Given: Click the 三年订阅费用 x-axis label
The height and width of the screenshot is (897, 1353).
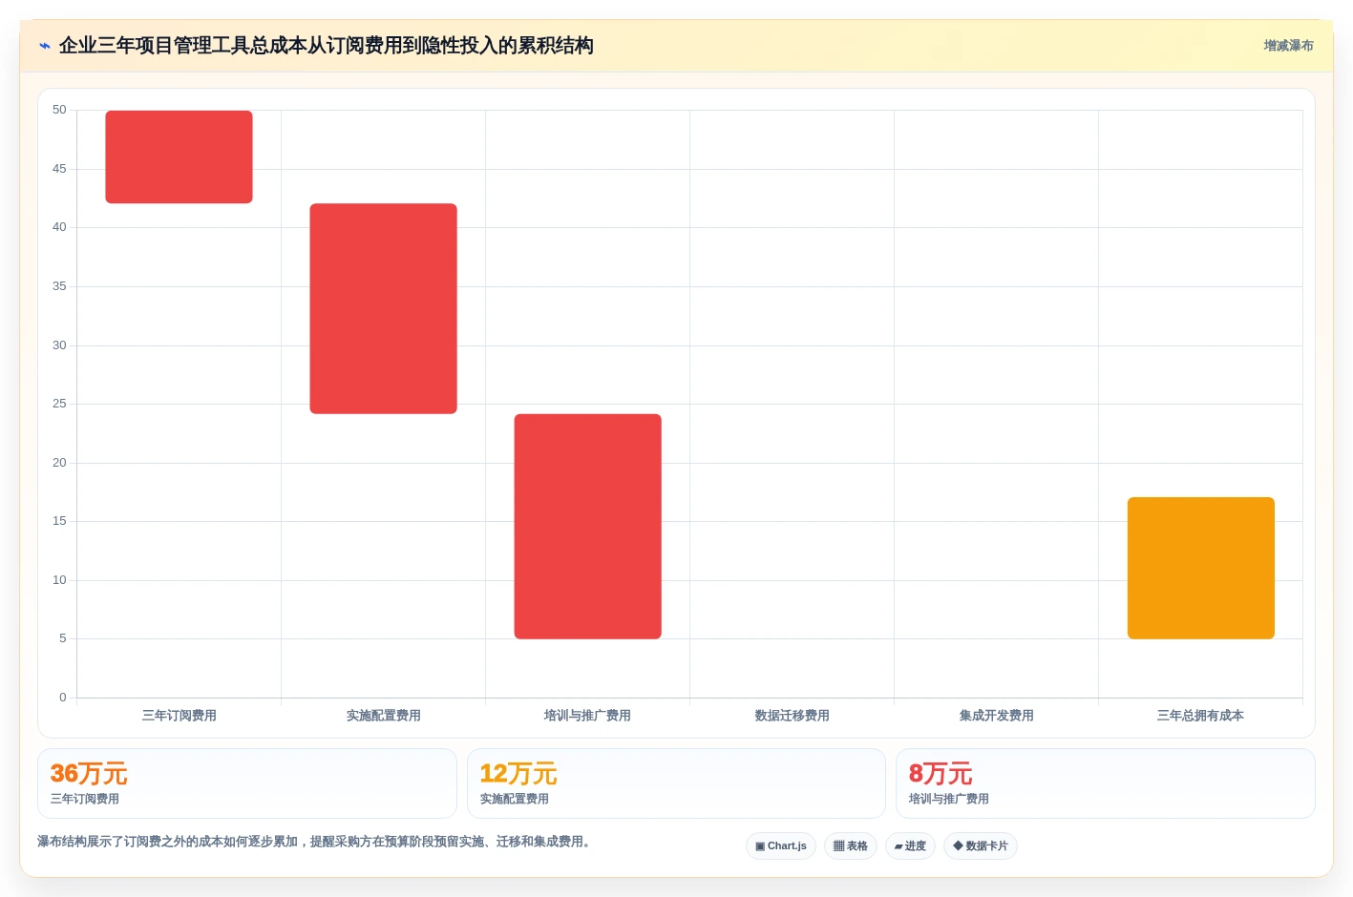Looking at the screenshot, I should tap(179, 716).
